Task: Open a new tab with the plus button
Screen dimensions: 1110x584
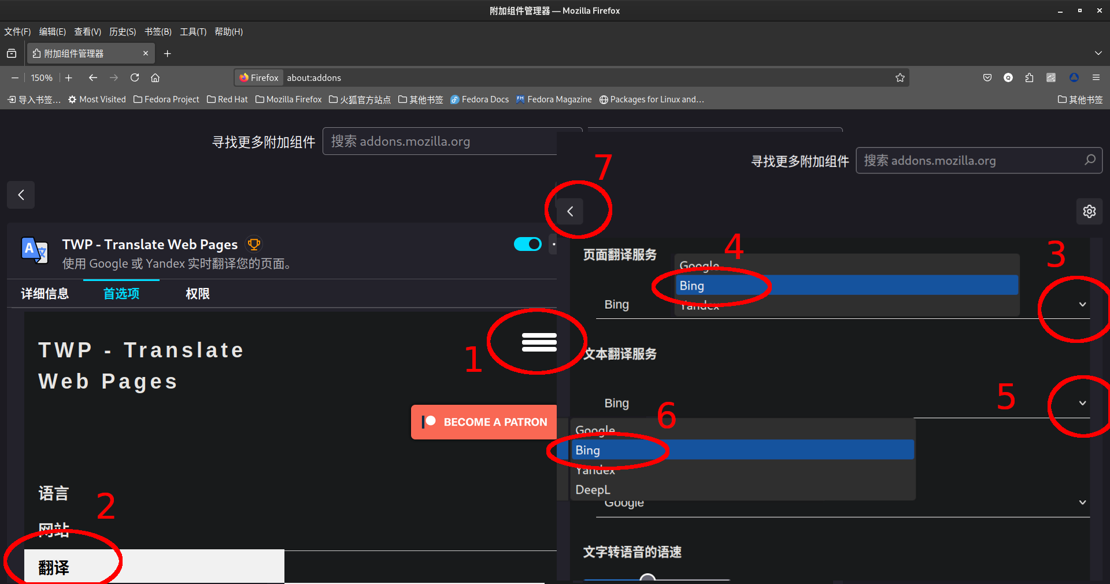Action: (167, 54)
